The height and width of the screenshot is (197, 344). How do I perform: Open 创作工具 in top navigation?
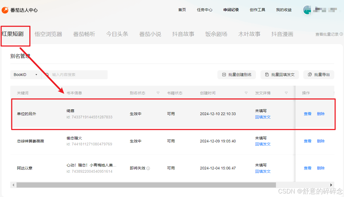point(258,10)
